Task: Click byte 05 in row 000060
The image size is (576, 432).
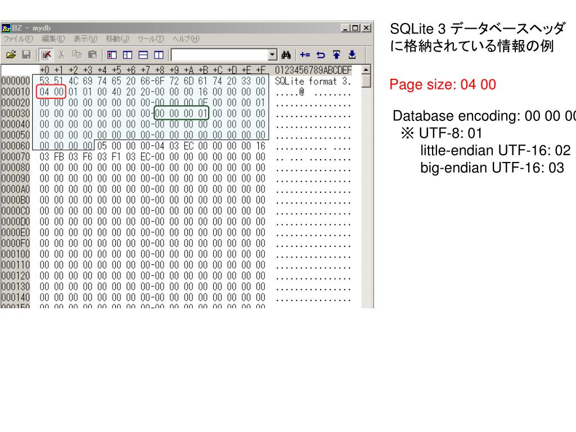Action: point(102,146)
